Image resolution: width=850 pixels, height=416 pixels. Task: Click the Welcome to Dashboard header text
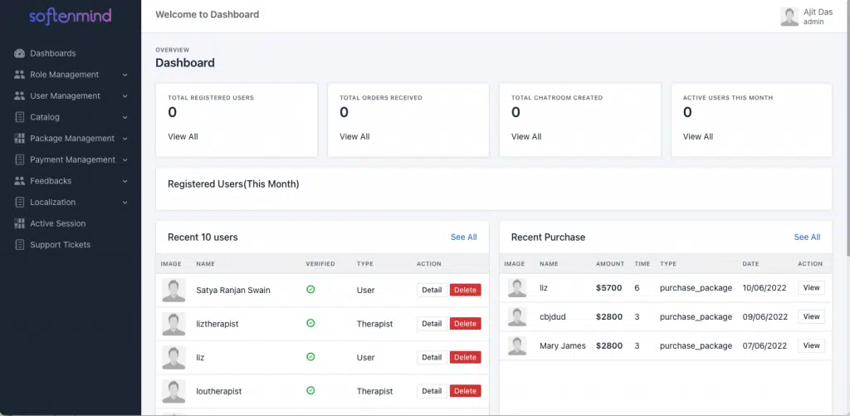point(207,15)
